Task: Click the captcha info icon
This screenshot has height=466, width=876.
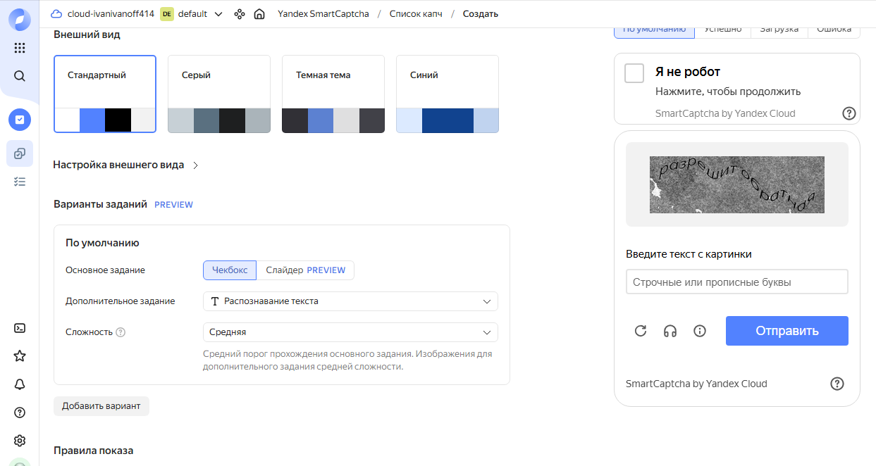Action: click(699, 331)
